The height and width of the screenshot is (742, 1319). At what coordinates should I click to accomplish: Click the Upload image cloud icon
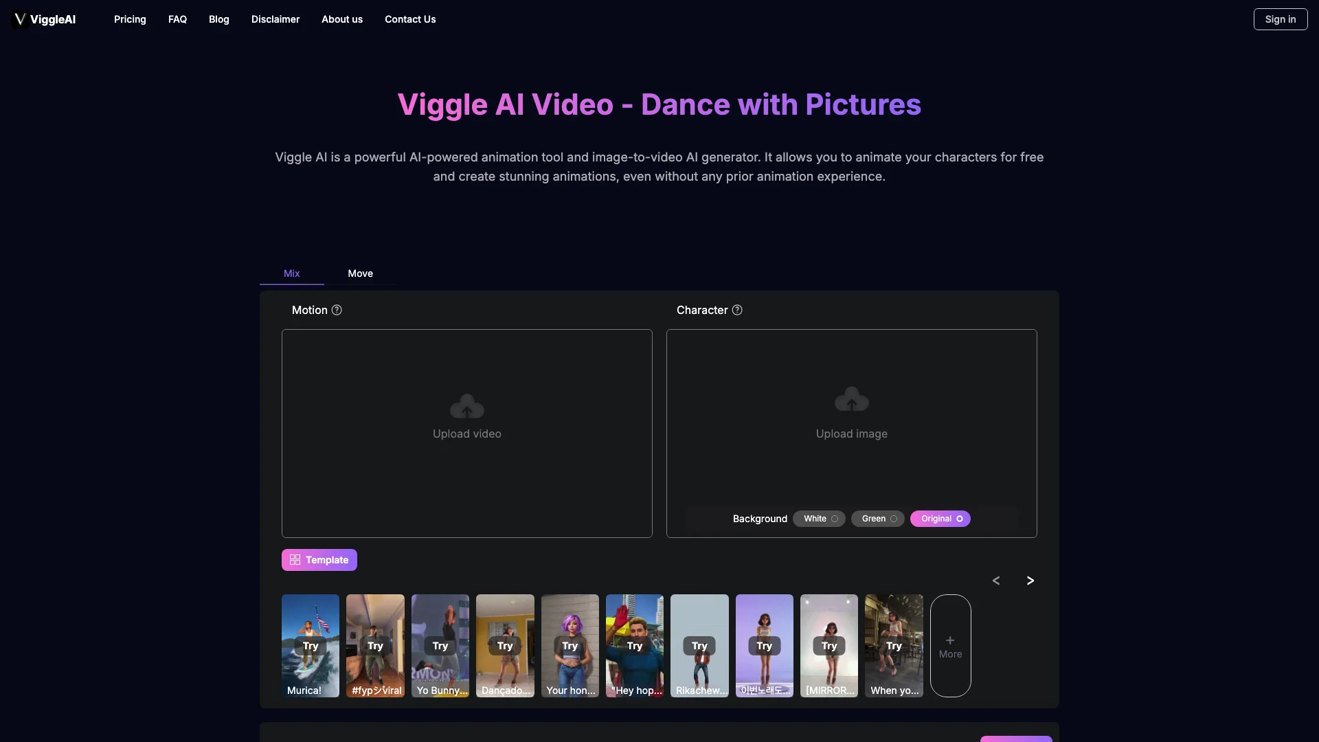click(x=852, y=399)
